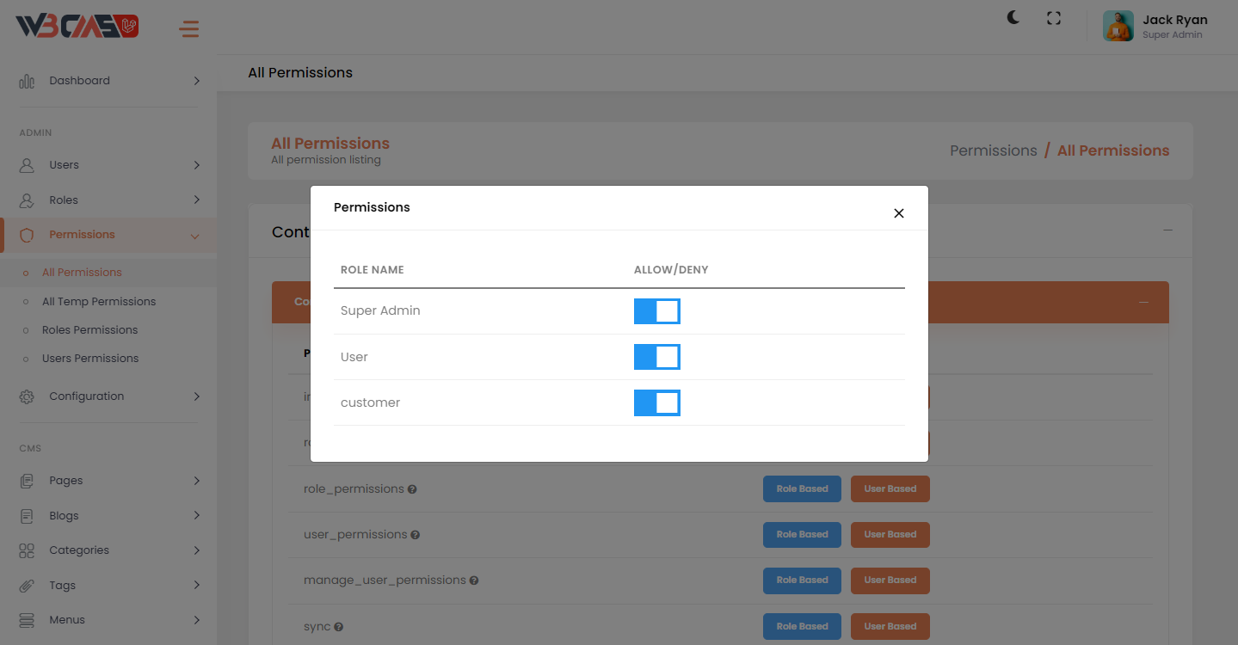The image size is (1238, 645).
Task: Expand the Users sidebar menu
Action: click(109, 165)
